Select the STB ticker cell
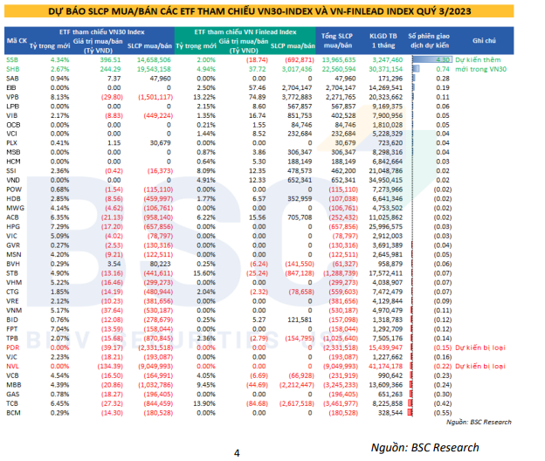 click(12, 273)
